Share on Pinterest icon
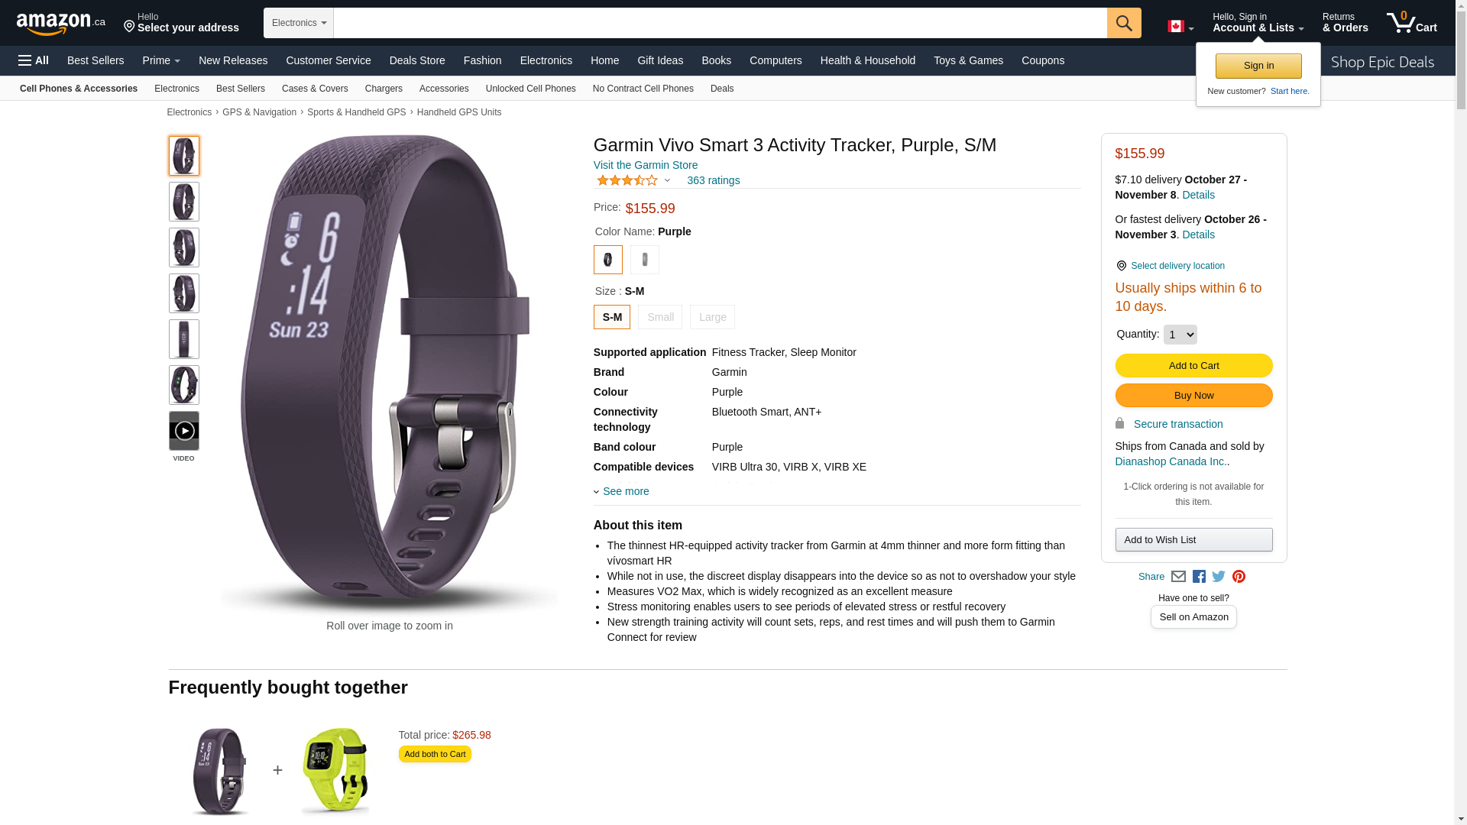1467x825 pixels. [x=1239, y=577]
